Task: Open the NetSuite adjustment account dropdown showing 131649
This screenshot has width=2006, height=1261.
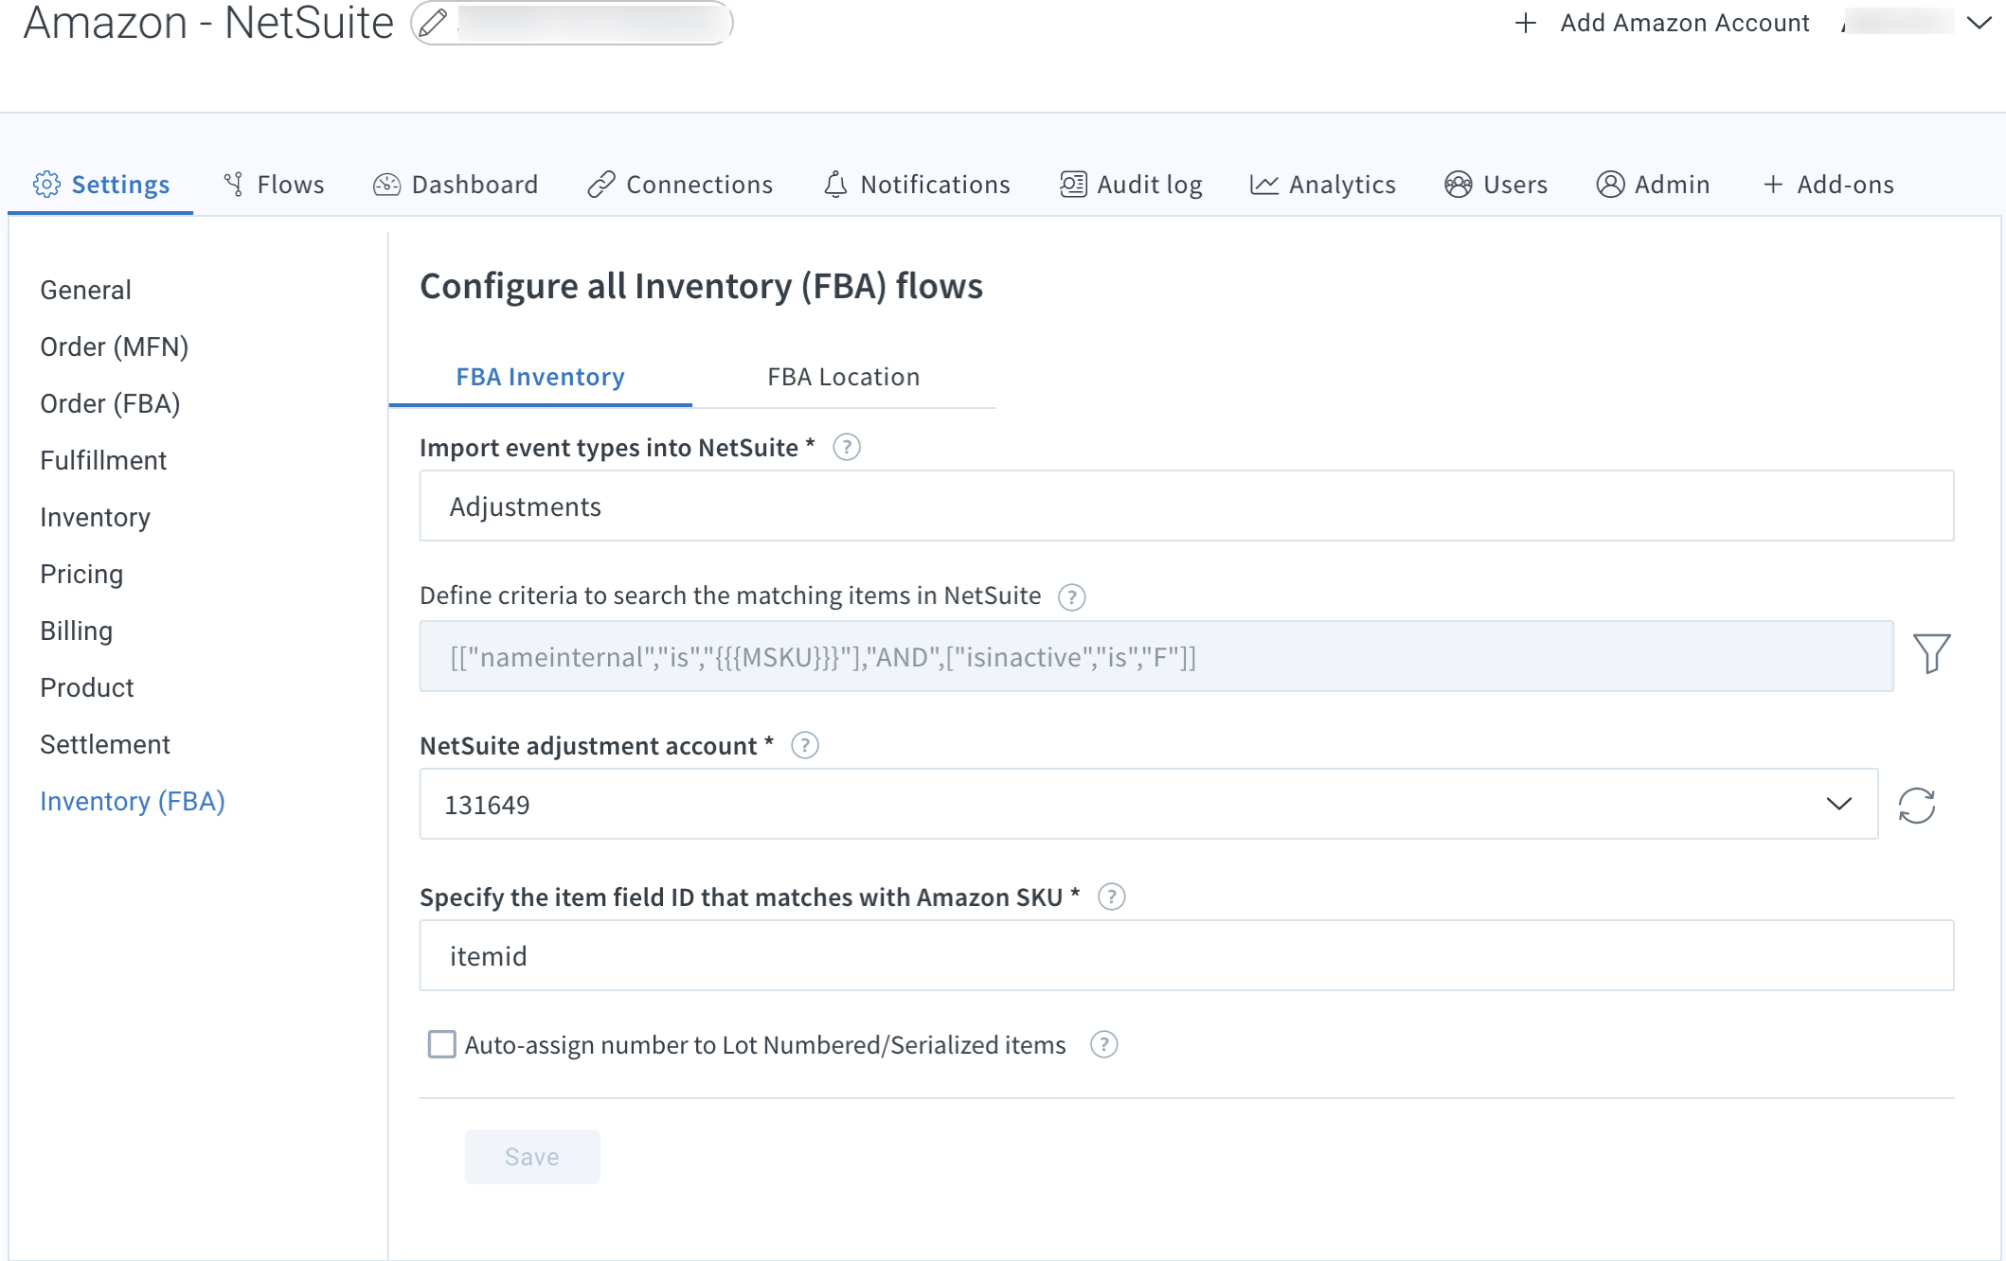Action: [x=1148, y=804]
